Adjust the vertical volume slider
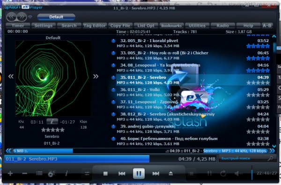This screenshot has height=185, width=281. [x=252, y=173]
